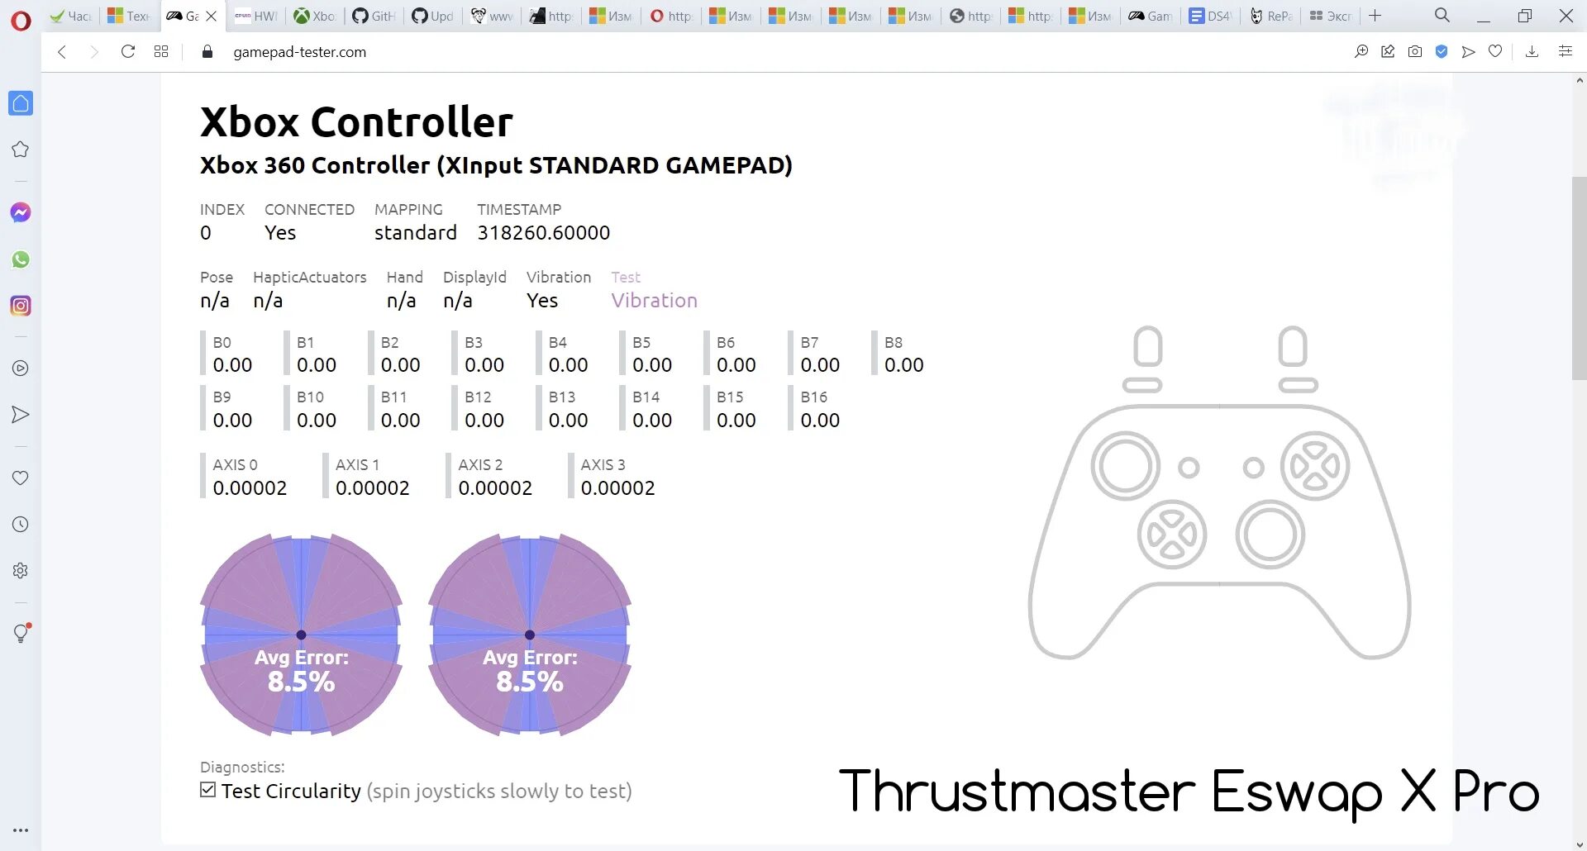Click the page vertical scrollbar thumb
The height and width of the screenshot is (851, 1587).
pos(1579,278)
